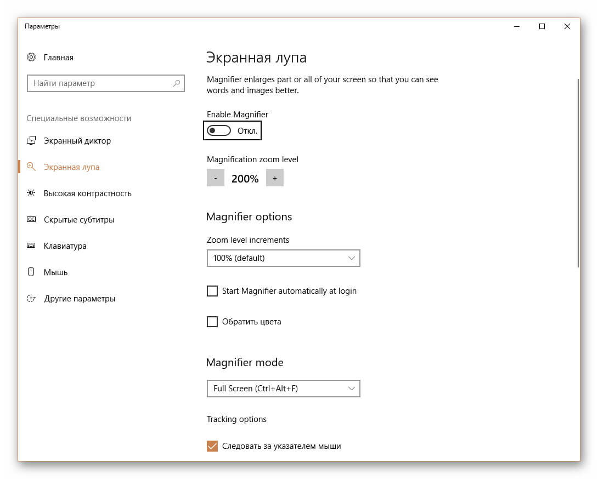
Task: Open the Zoom level increments dropdown
Action: click(x=283, y=258)
